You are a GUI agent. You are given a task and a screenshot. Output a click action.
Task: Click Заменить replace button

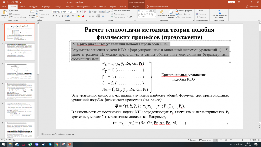tap(202, 14)
